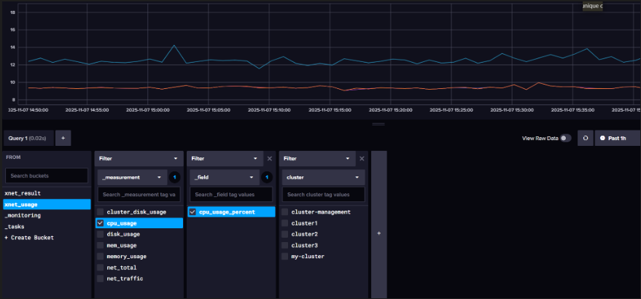The image size is (641, 299).
Task: Toggle View Raw Data switch
Action: coord(565,139)
